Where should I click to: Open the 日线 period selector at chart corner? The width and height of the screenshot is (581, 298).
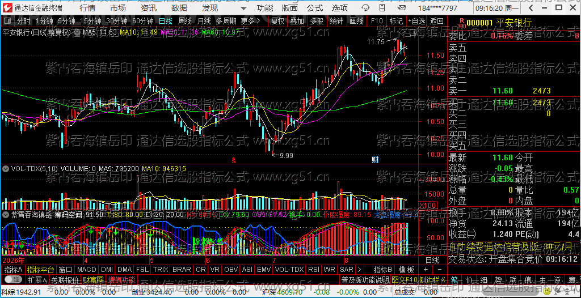(432, 260)
